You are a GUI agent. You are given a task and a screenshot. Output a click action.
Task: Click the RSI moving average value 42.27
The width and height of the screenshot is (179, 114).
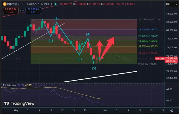pos(28,85)
